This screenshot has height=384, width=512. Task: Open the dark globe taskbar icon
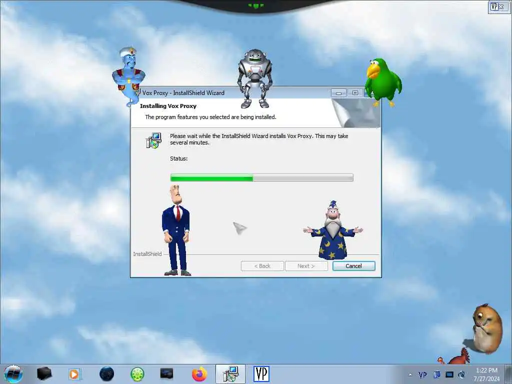click(106, 374)
